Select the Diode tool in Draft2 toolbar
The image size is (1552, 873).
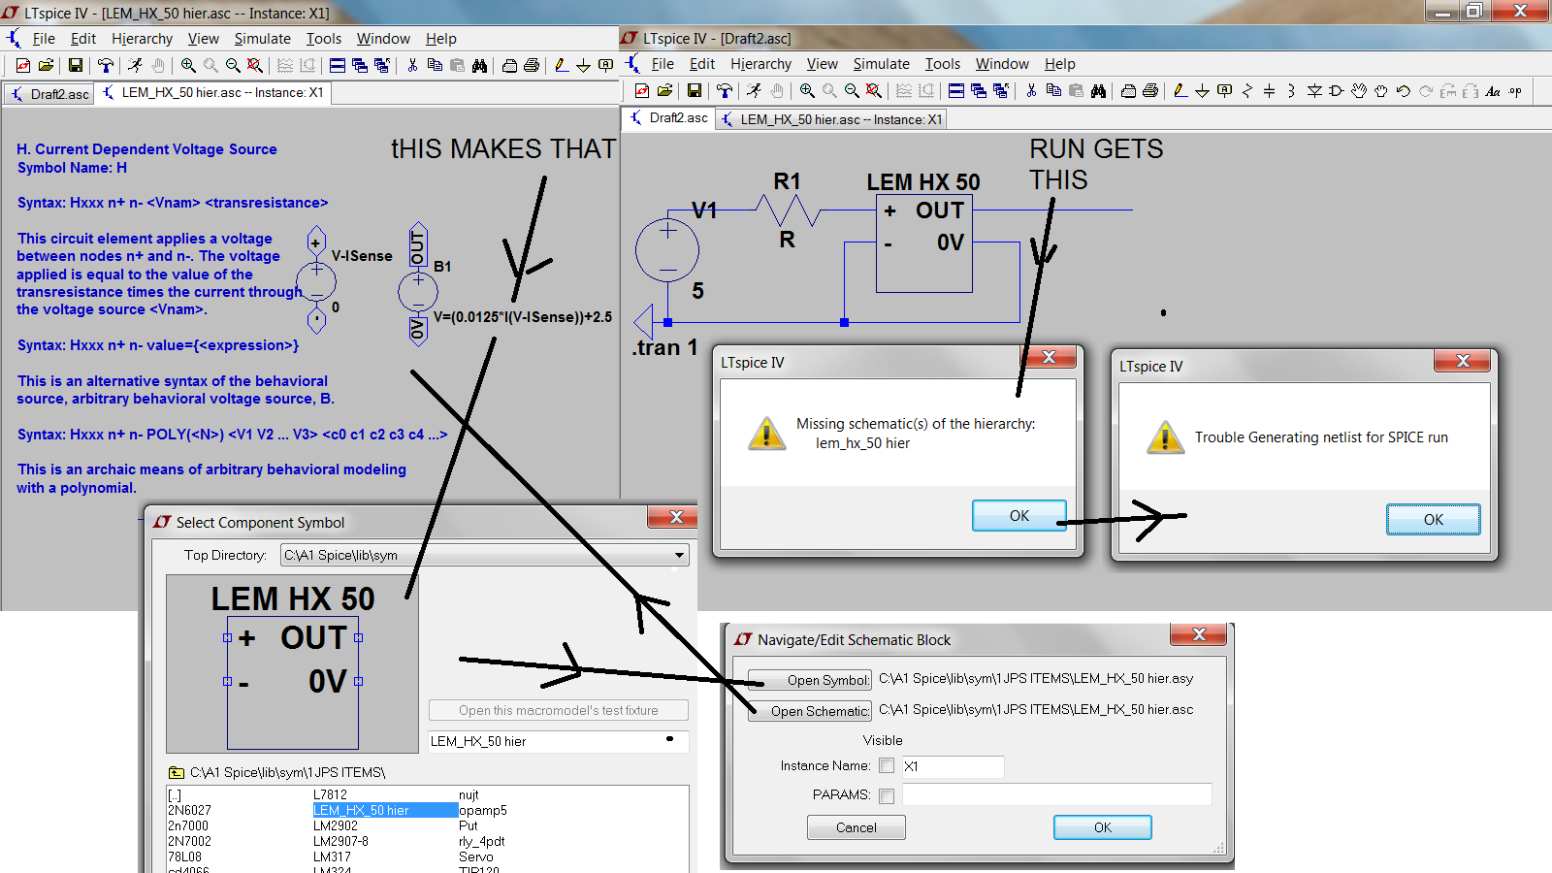pos(1314,90)
